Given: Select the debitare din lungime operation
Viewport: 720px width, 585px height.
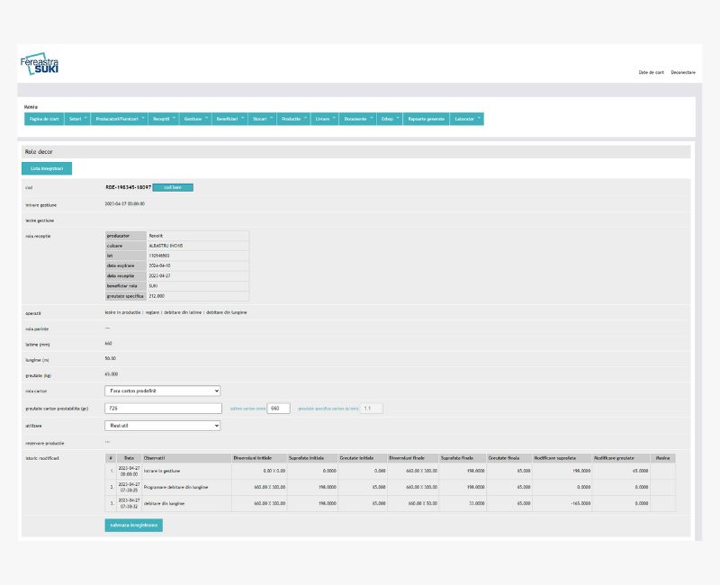Looking at the screenshot, I should tap(227, 312).
